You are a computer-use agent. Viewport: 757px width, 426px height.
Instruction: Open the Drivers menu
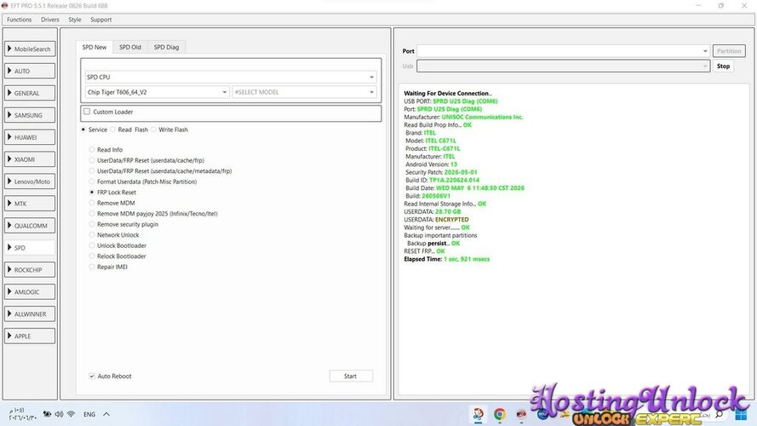click(x=49, y=20)
